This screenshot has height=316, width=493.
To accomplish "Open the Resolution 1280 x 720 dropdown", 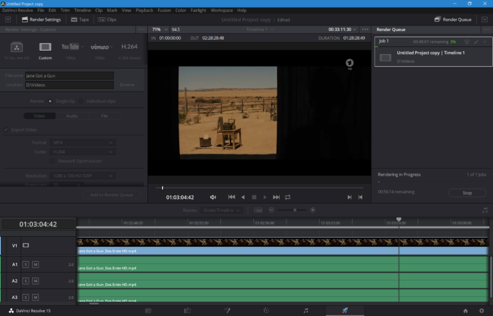I will click(83, 176).
